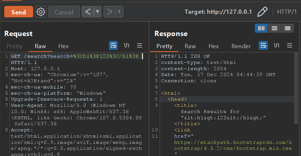
Task: Select the side-by-side layout icon
Action: point(261,29)
